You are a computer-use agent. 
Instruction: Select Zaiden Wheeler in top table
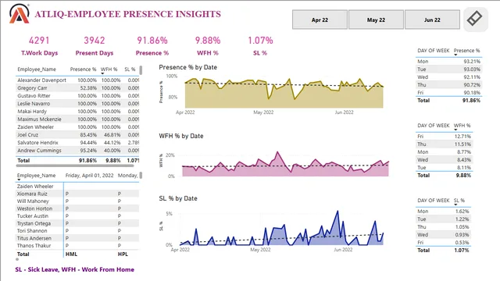coord(77,126)
